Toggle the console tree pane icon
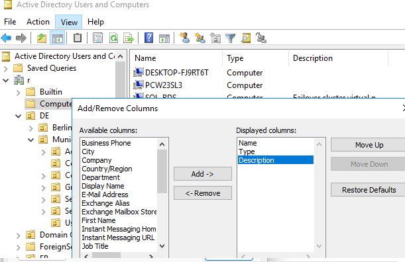The height and width of the screenshot is (262, 405). coord(58,38)
